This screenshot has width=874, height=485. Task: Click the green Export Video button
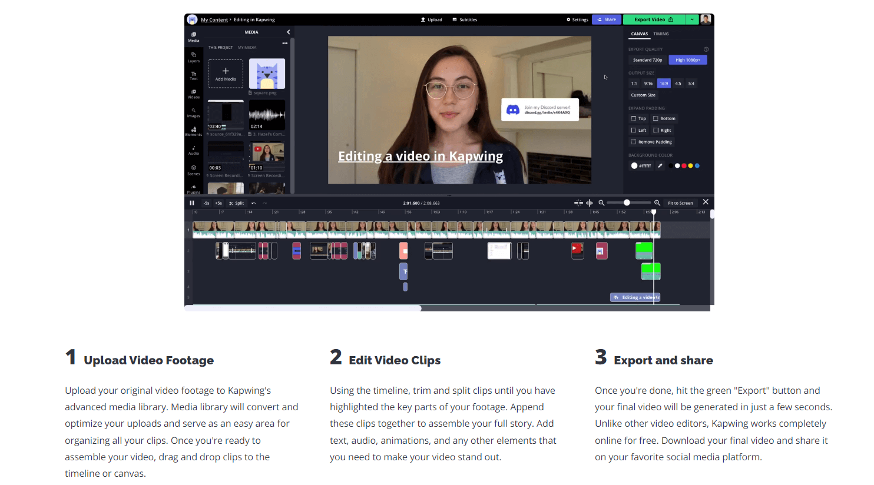click(654, 19)
